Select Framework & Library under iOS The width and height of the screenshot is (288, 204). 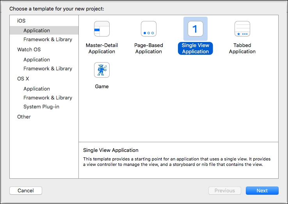(x=48, y=39)
